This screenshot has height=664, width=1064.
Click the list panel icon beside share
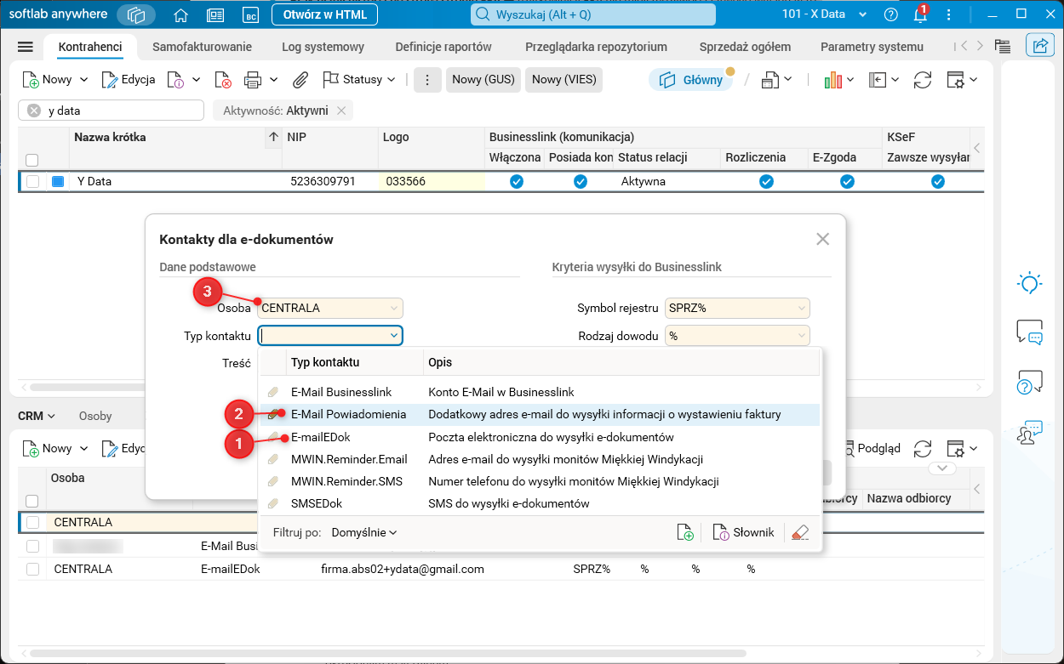pos(1002,47)
